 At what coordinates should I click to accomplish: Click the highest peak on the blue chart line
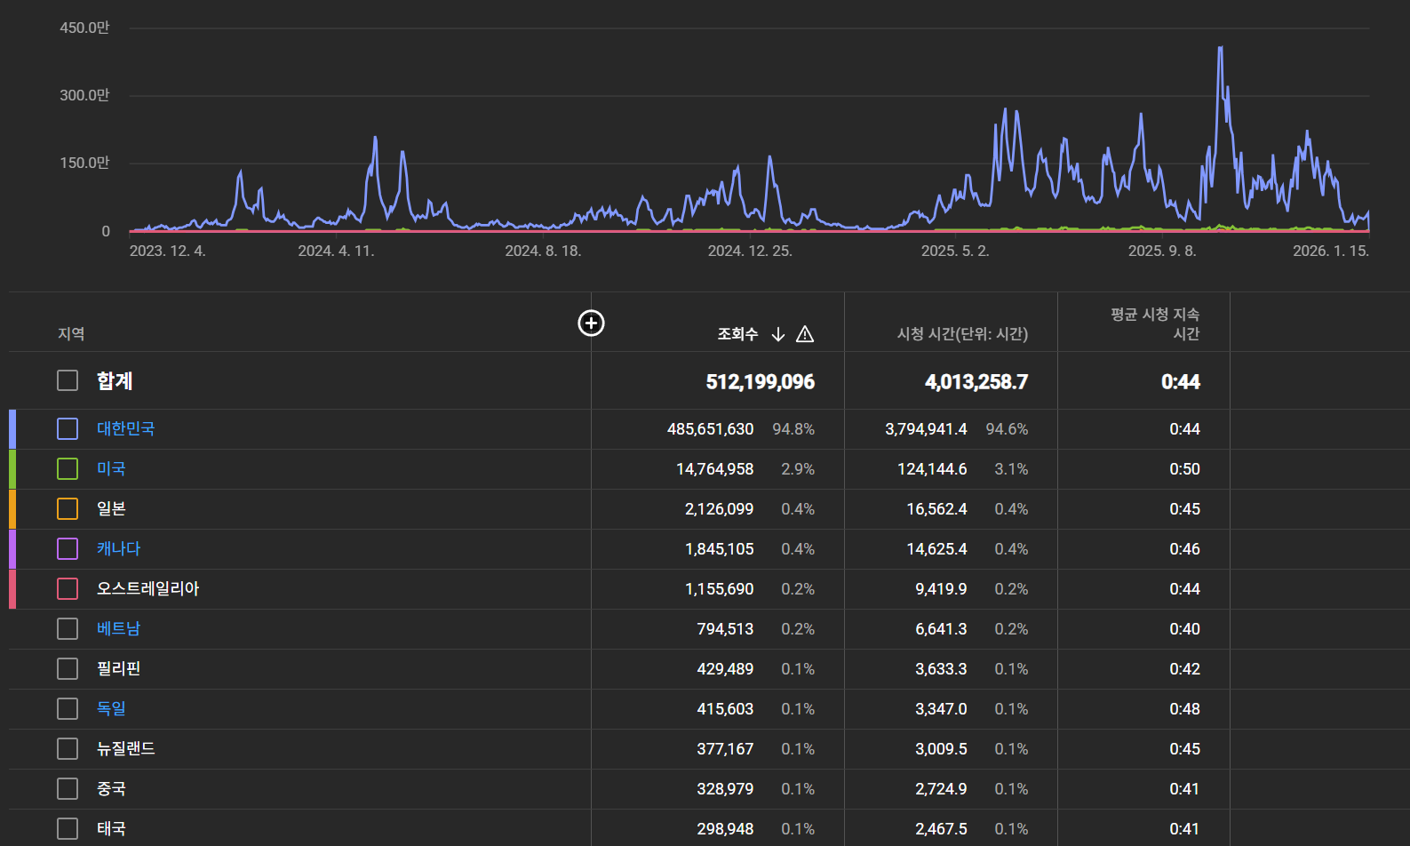click(1220, 48)
